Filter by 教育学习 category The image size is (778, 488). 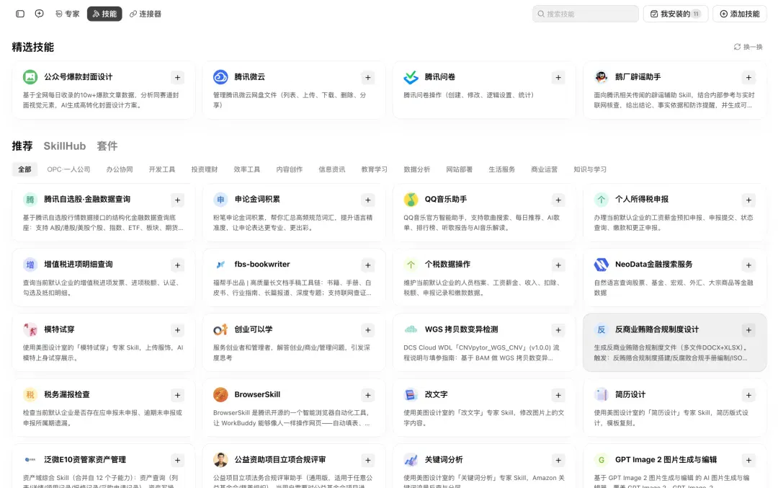coord(375,169)
